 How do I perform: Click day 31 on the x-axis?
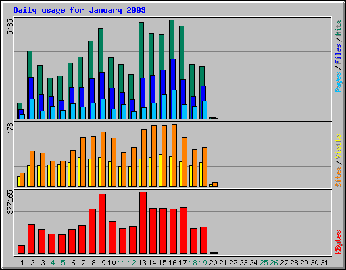point(324,263)
